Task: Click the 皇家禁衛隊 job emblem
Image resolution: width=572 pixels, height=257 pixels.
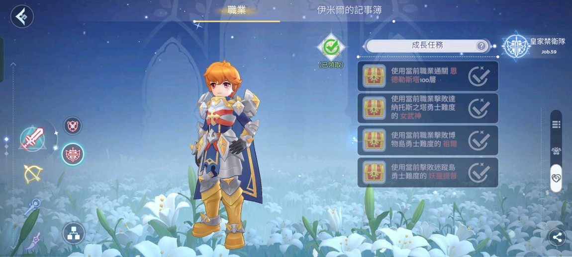Action: point(516,46)
